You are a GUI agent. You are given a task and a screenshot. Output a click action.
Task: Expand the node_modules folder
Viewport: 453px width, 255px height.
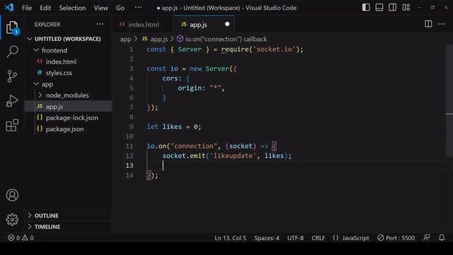[67, 95]
